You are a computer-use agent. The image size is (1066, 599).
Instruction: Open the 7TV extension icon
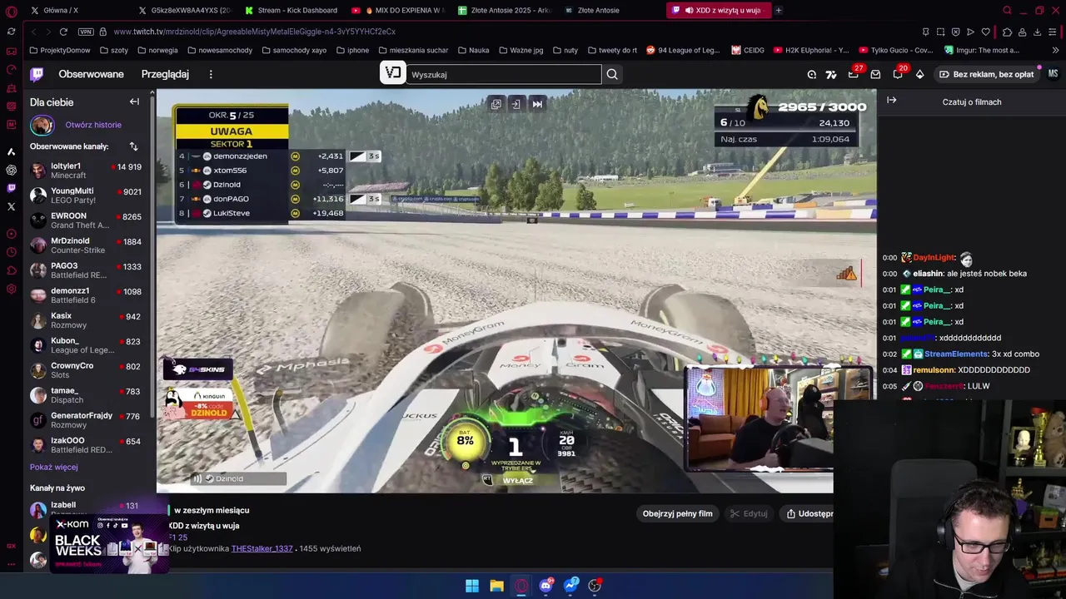tap(830, 74)
